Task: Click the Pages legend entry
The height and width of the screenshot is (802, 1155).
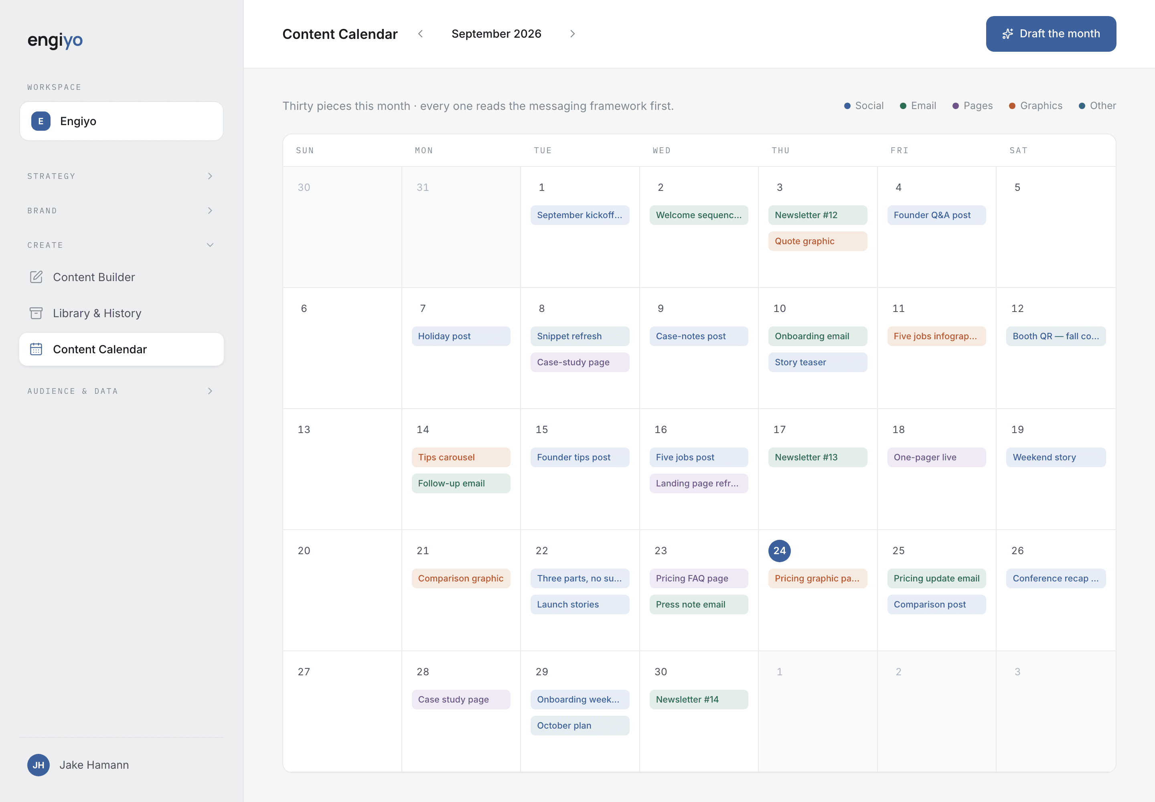Action: (973, 106)
